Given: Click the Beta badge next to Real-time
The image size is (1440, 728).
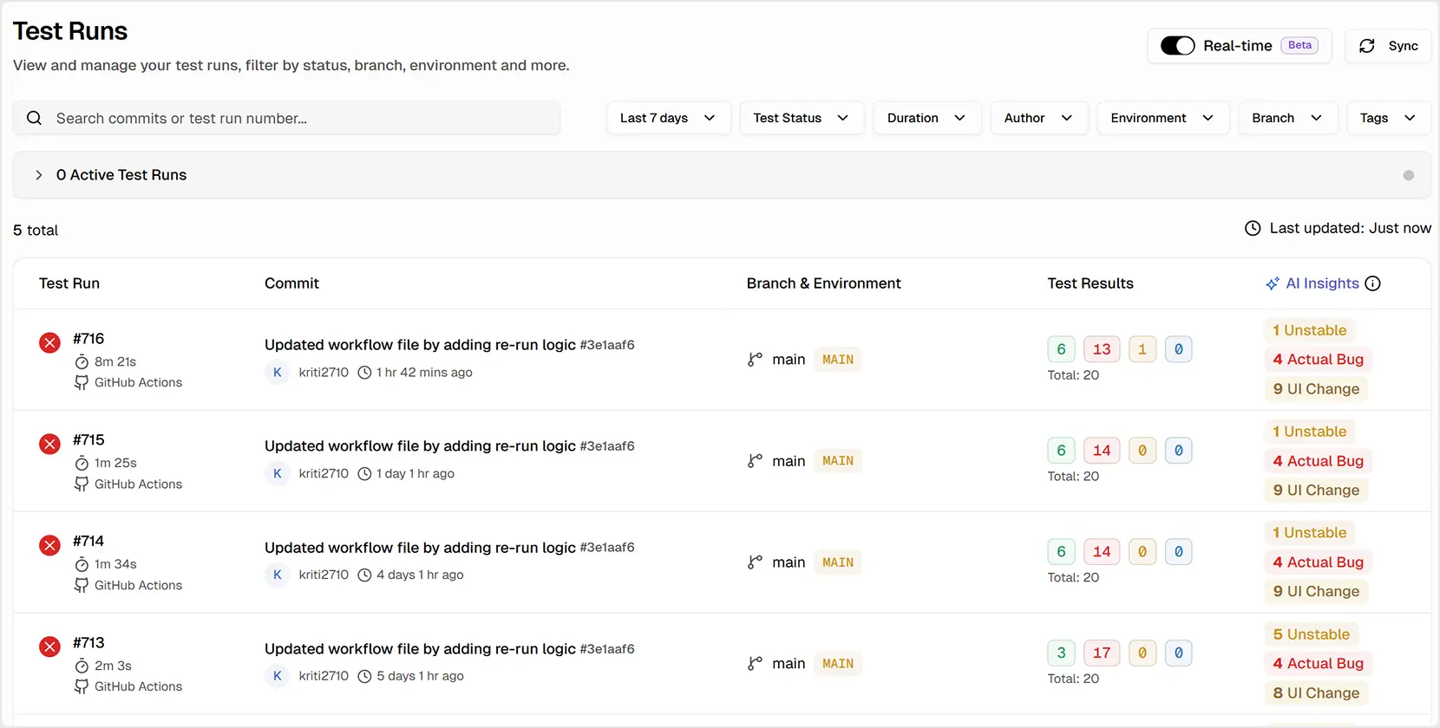Looking at the screenshot, I should tap(1299, 45).
